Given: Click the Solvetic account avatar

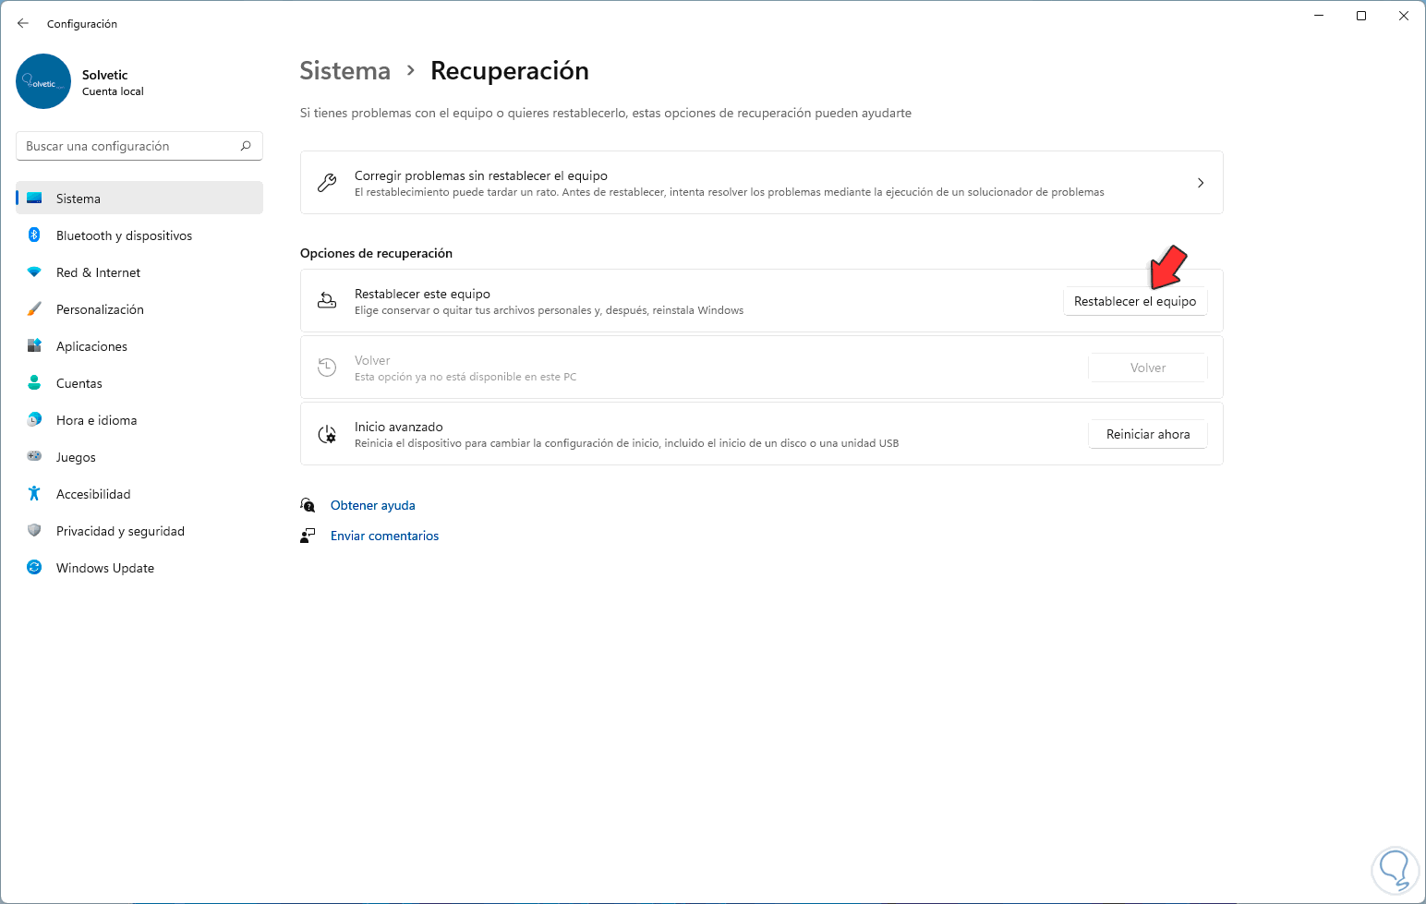Looking at the screenshot, I should [43, 81].
